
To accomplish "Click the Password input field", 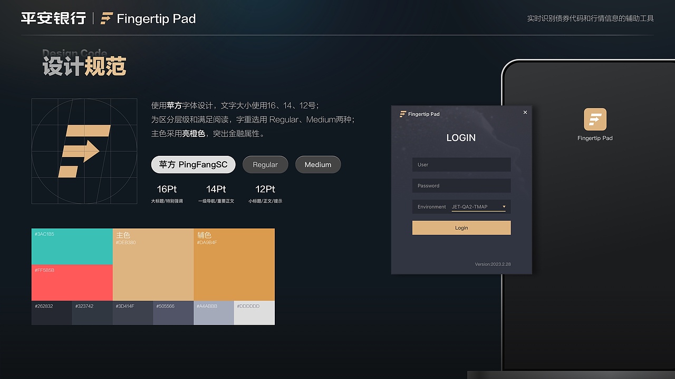I will point(461,185).
